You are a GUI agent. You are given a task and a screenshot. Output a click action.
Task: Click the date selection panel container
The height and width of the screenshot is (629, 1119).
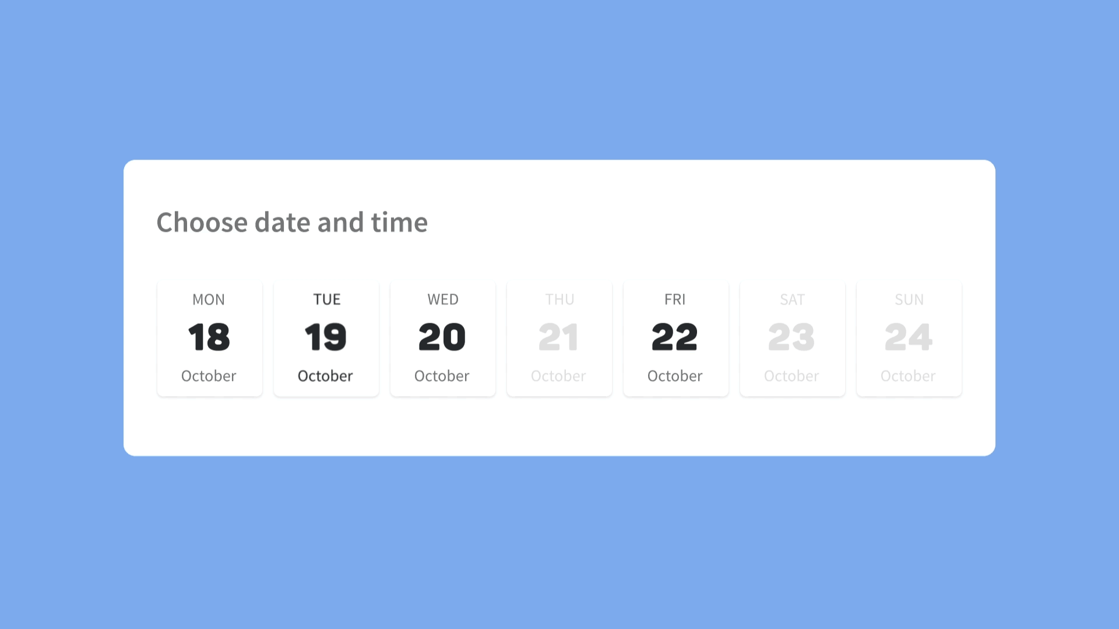[x=559, y=307]
